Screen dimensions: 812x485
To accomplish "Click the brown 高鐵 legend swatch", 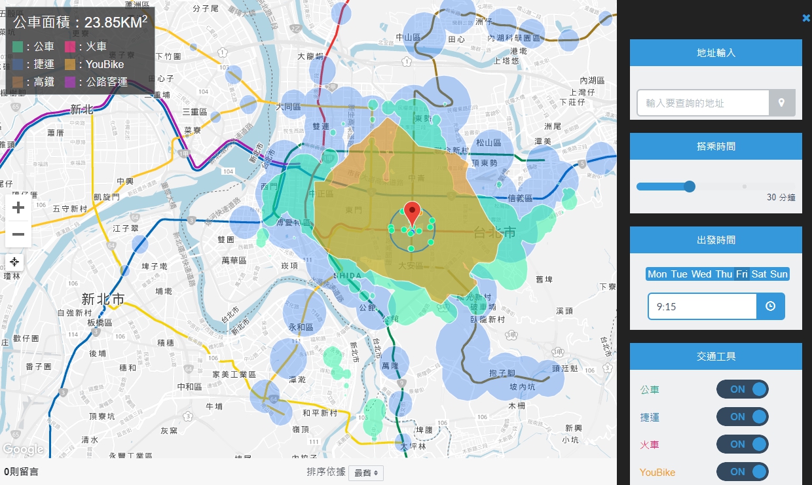I will [x=18, y=82].
